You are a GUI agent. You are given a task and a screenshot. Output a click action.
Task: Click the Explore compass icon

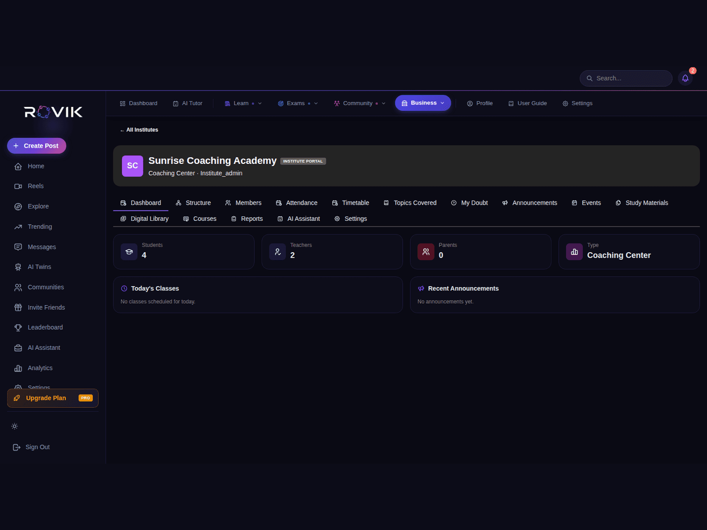[x=18, y=207]
